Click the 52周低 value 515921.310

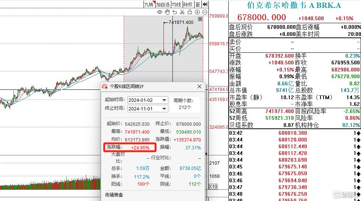coord(280,118)
